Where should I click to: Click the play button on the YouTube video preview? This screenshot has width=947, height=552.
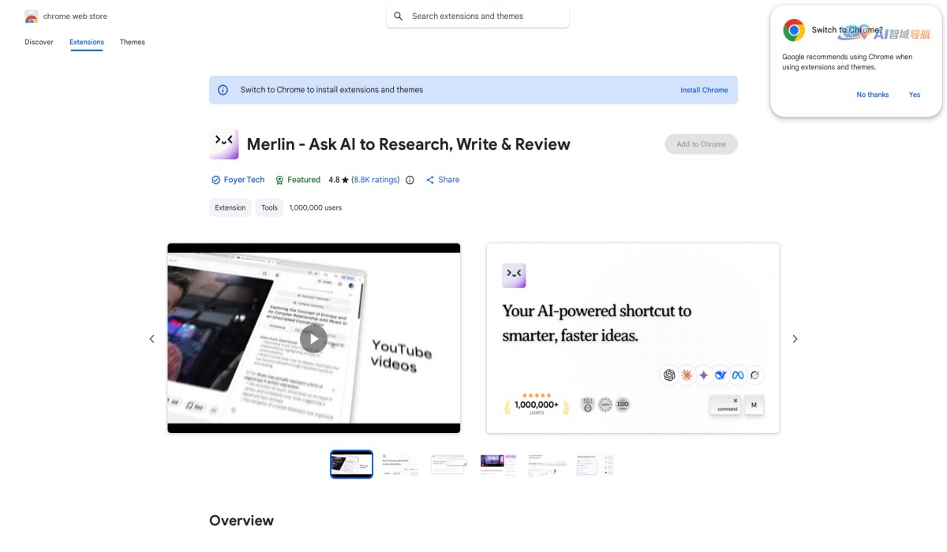point(313,338)
